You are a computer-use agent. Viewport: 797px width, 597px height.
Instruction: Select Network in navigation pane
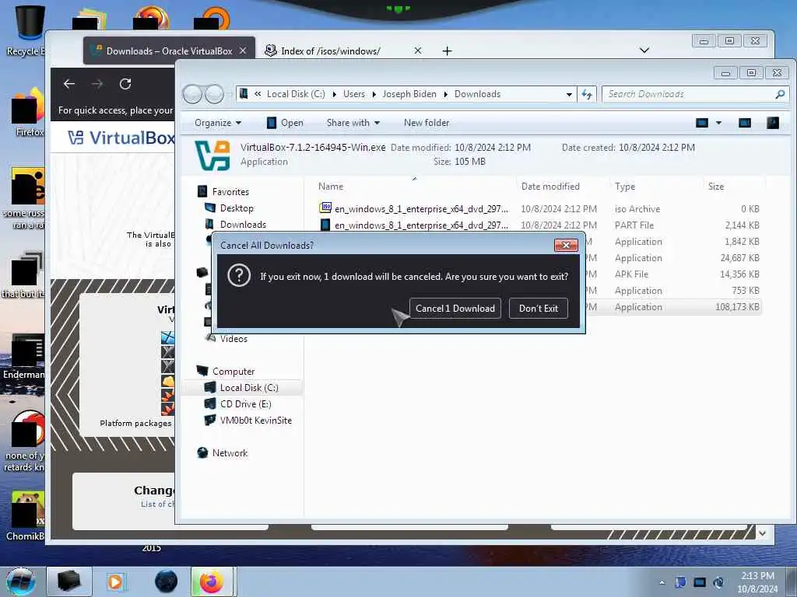pyautogui.click(x=230, y=453)
